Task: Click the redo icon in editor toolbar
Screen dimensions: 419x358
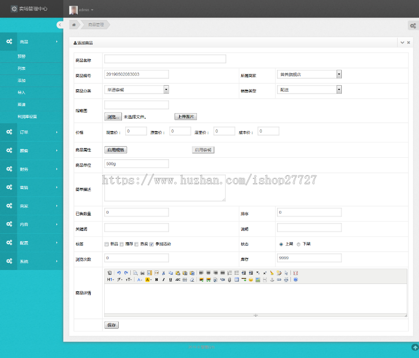Action: (126, 273)
